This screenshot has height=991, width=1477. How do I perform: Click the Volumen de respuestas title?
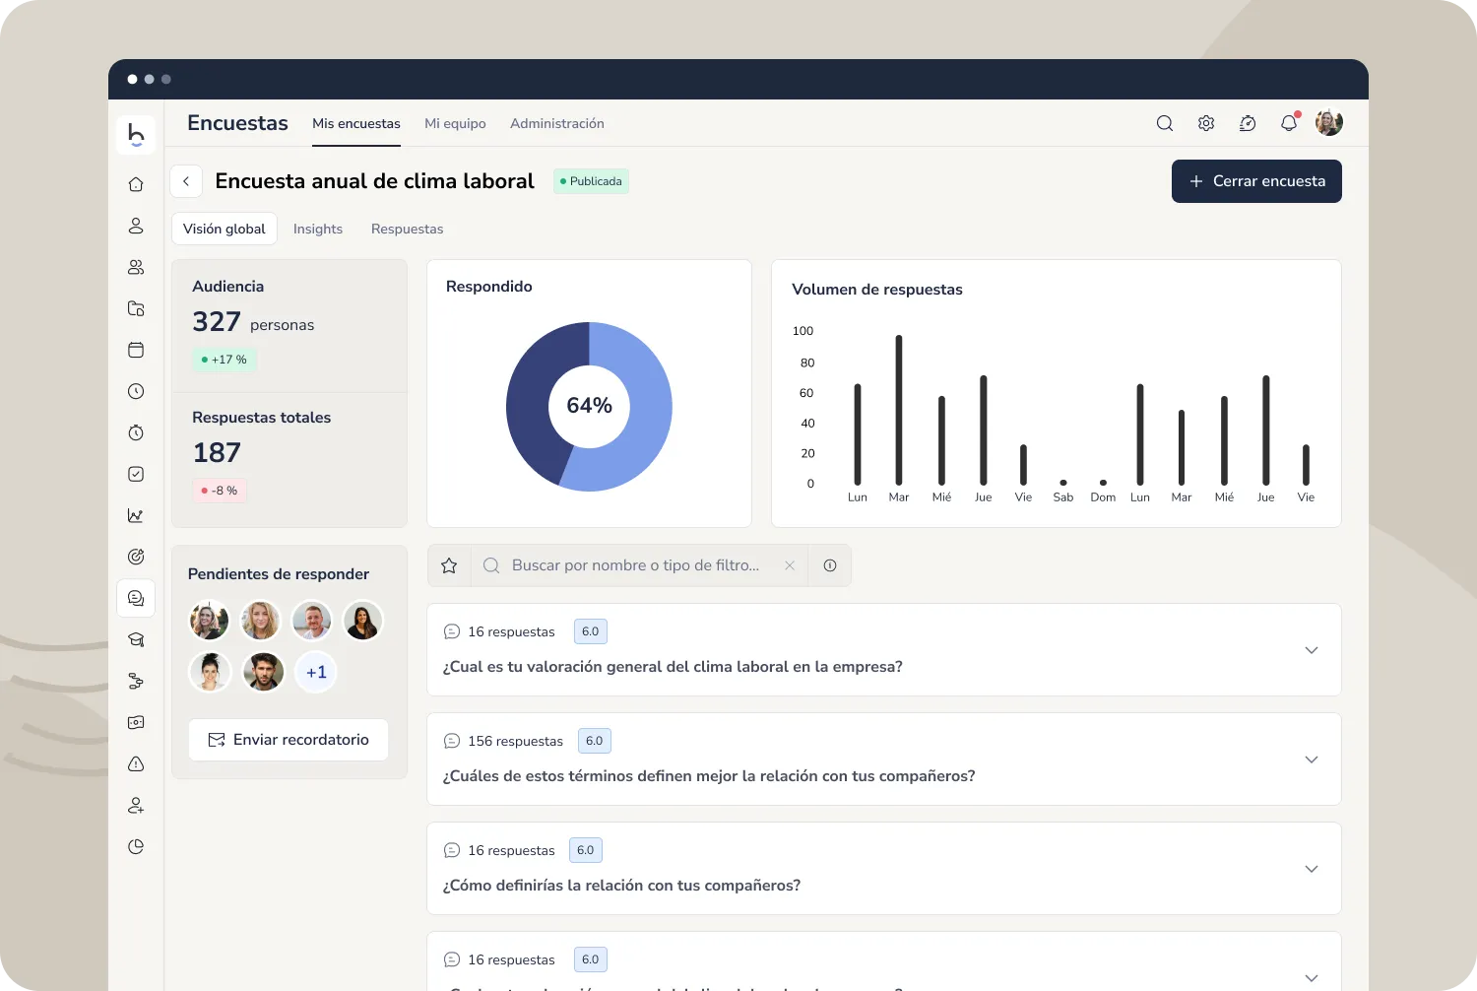(x=877, y=290)
